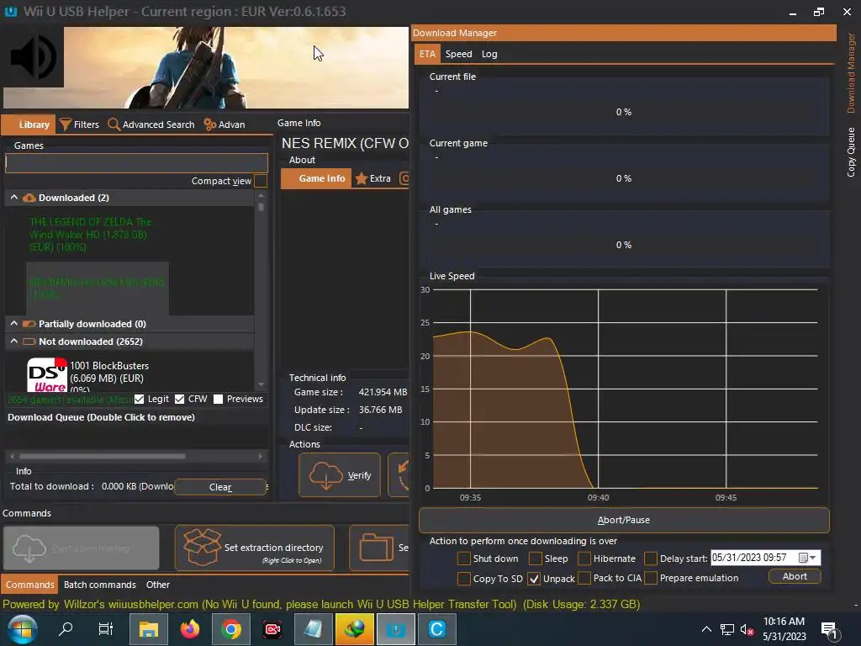Uncheck the CFW checkbox

(x=180, y=400)
